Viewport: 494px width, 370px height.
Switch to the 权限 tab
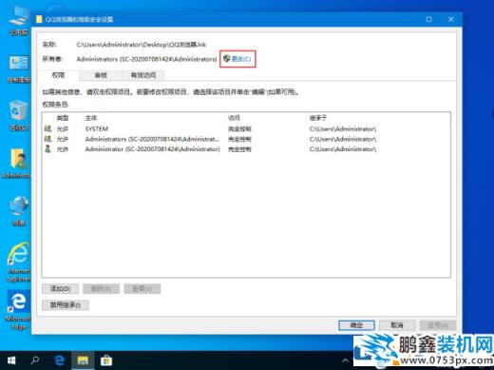[58, 75]
